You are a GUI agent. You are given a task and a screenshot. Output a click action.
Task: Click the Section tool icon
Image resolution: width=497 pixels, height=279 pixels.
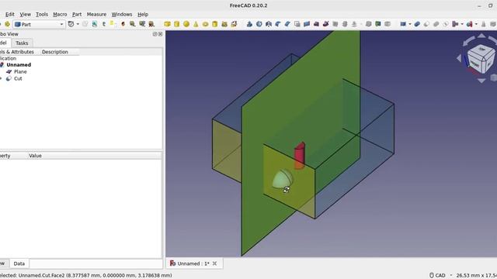(335, 24)
